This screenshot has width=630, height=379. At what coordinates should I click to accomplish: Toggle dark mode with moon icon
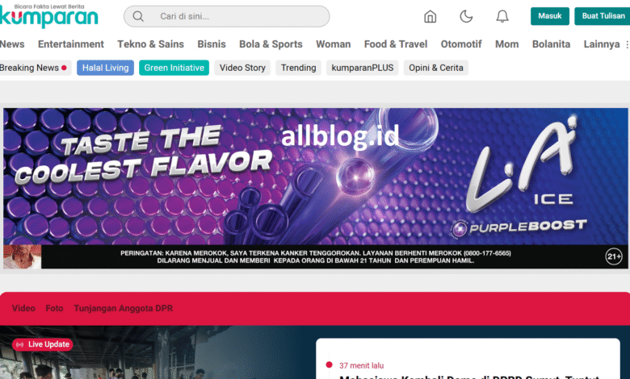[x=466, y=16]
